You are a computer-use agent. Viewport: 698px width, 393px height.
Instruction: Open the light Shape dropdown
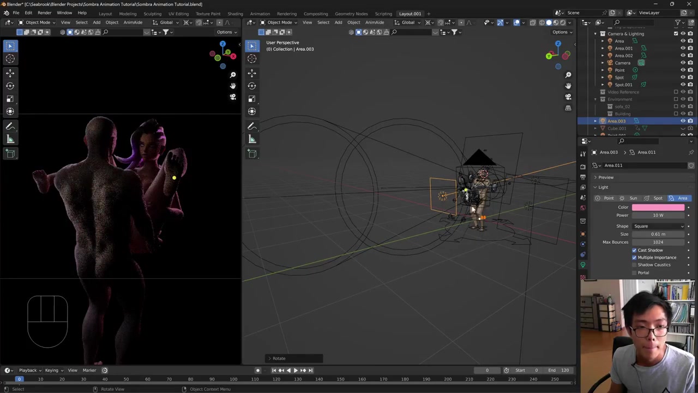[x=658, y=226]
